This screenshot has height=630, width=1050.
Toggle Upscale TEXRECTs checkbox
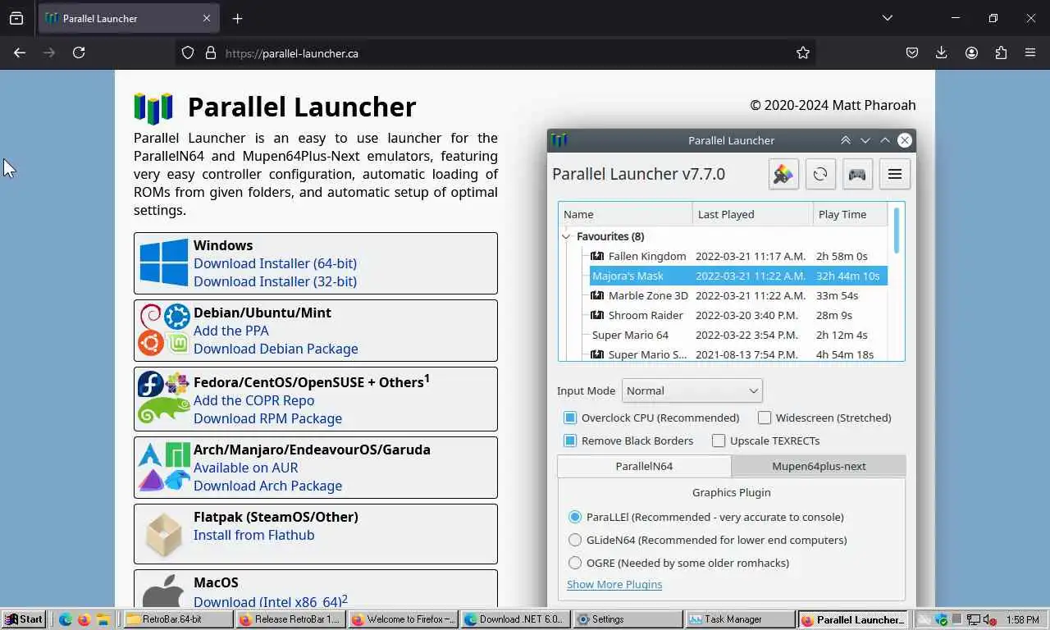point(719,441)
